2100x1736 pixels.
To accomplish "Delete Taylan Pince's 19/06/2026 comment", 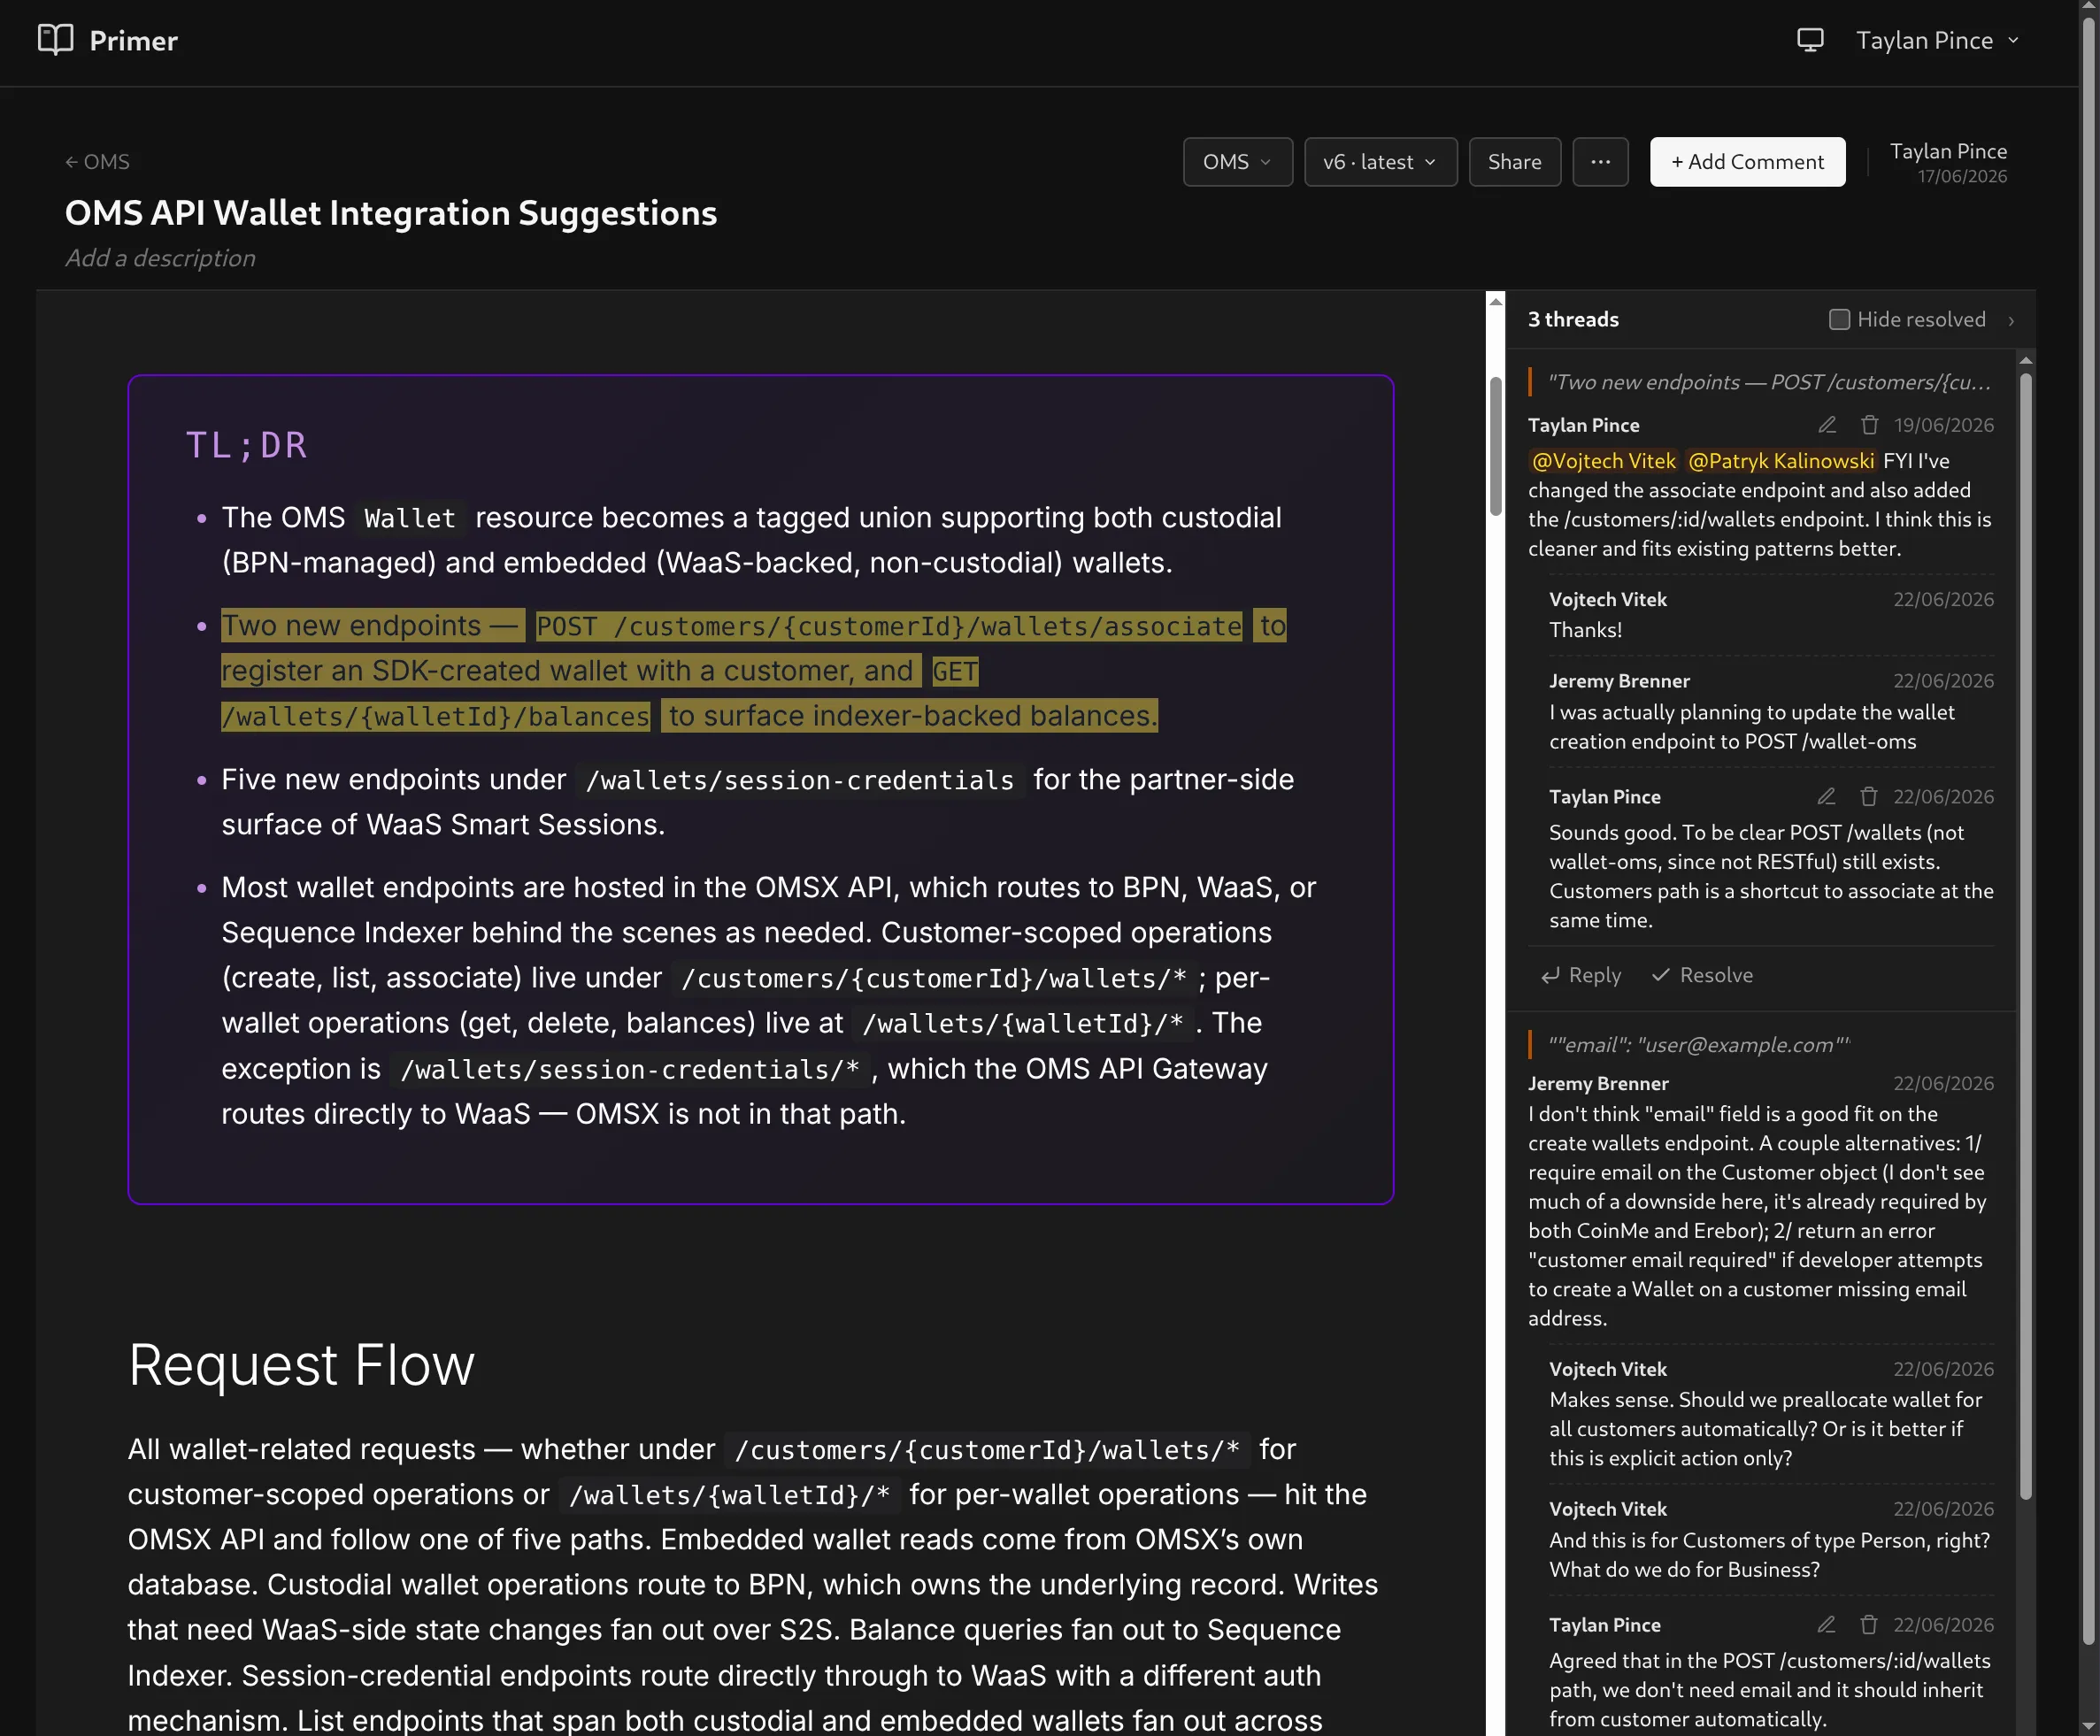I will [x=1869, y=425].
